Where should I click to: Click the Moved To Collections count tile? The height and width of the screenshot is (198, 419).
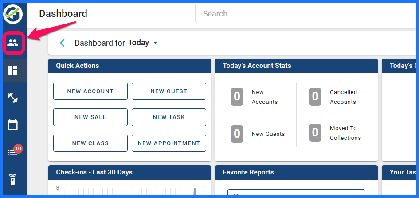(x=315, y=133)
